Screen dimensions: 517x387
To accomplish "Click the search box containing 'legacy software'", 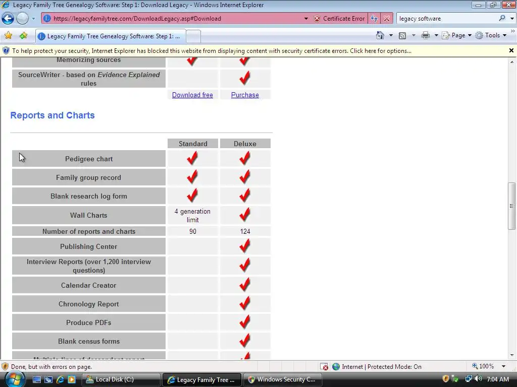I will point(446,19).
